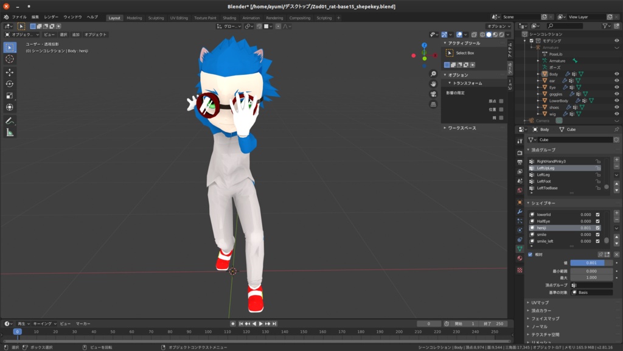Toggle the 相対 (Relative) shape key checkbox
This screenshot has height=351, width=623.
pyautogui.click(x=530, y=254)
